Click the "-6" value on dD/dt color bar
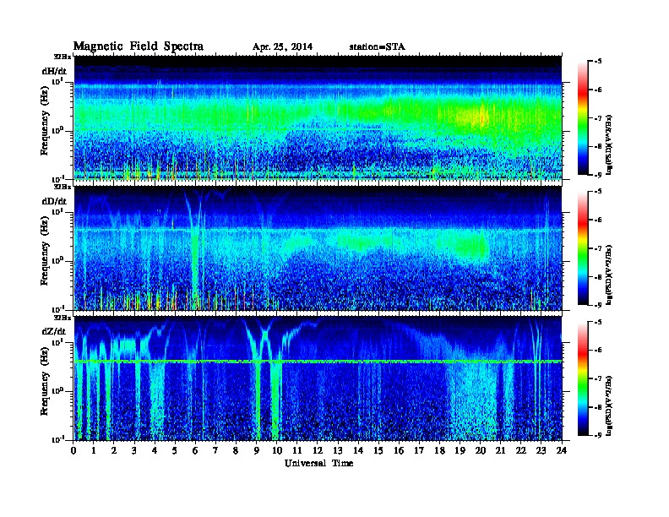This screenshot has height=517, width=669. [x=598, y=220]
